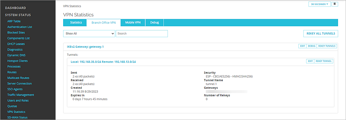Click the gateway Rekey Tunnels button
346x120 pixels.
click(x=327, y=46)
